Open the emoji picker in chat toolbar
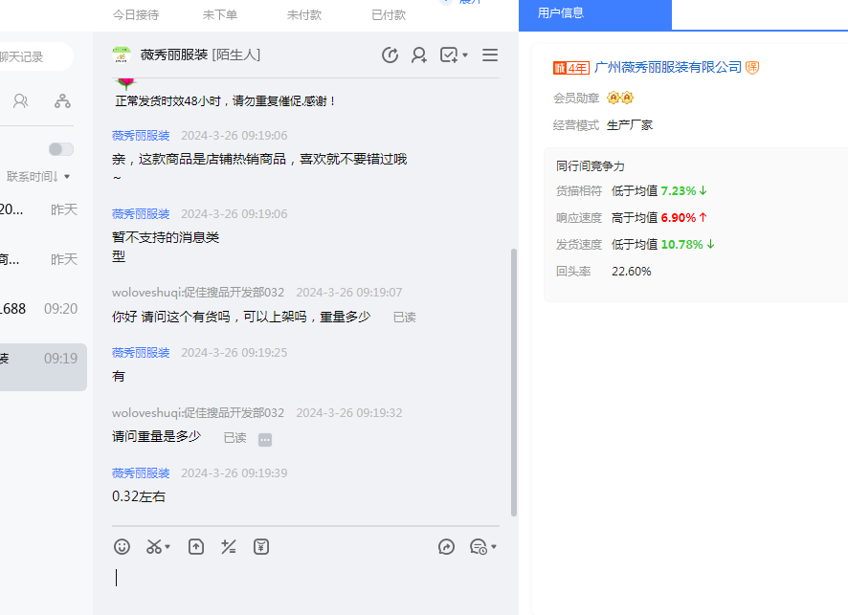 tap(122, 547)
